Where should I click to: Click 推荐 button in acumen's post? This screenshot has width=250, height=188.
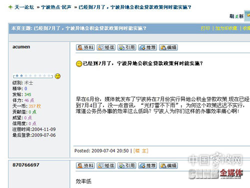(x=147, y=48)
